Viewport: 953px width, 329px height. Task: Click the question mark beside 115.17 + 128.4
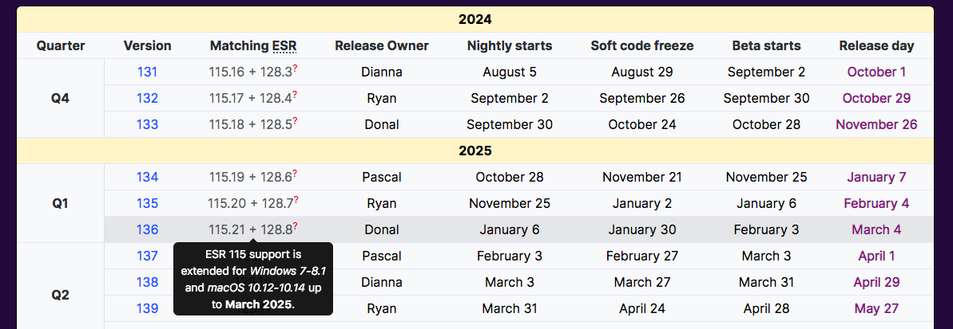point(296,95)
